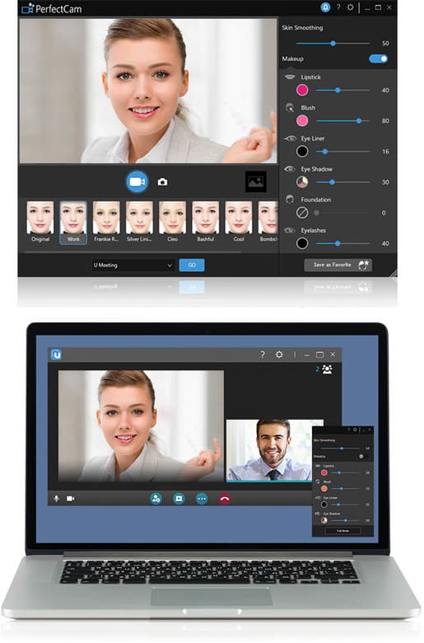
Task: Click the Blush value 80
Action: [385, 120]
